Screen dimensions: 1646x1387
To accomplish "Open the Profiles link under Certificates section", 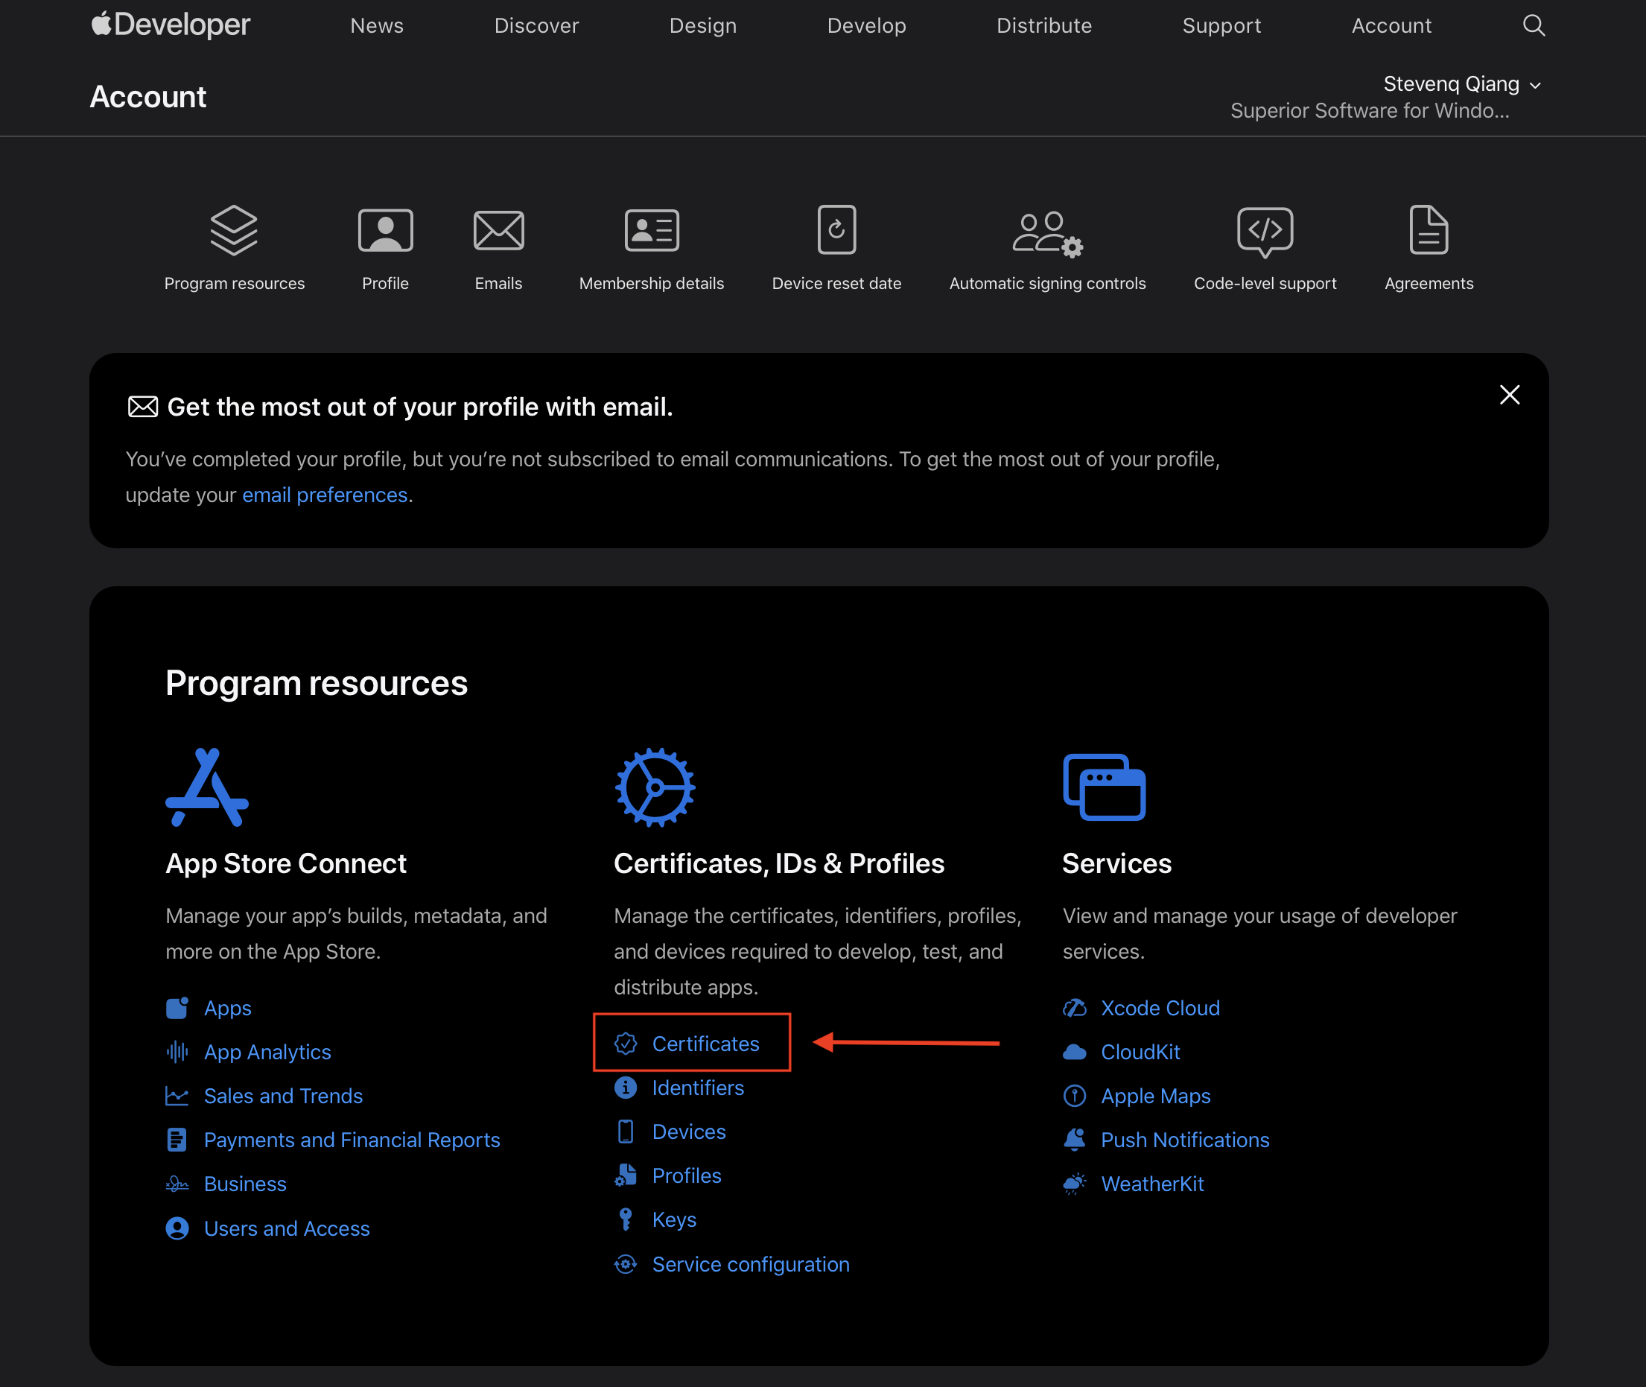I will 686,1175.
